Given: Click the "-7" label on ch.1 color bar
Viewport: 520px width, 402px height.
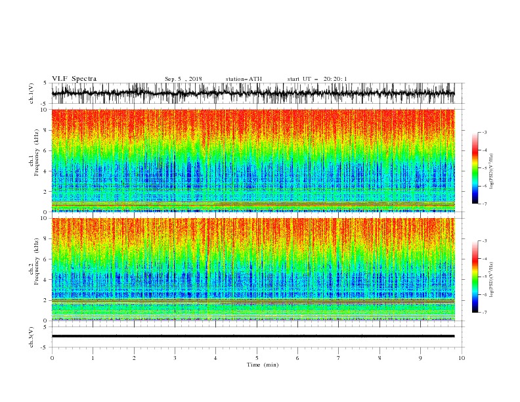Looking at the screenshot, I should (x=485, y=204).
